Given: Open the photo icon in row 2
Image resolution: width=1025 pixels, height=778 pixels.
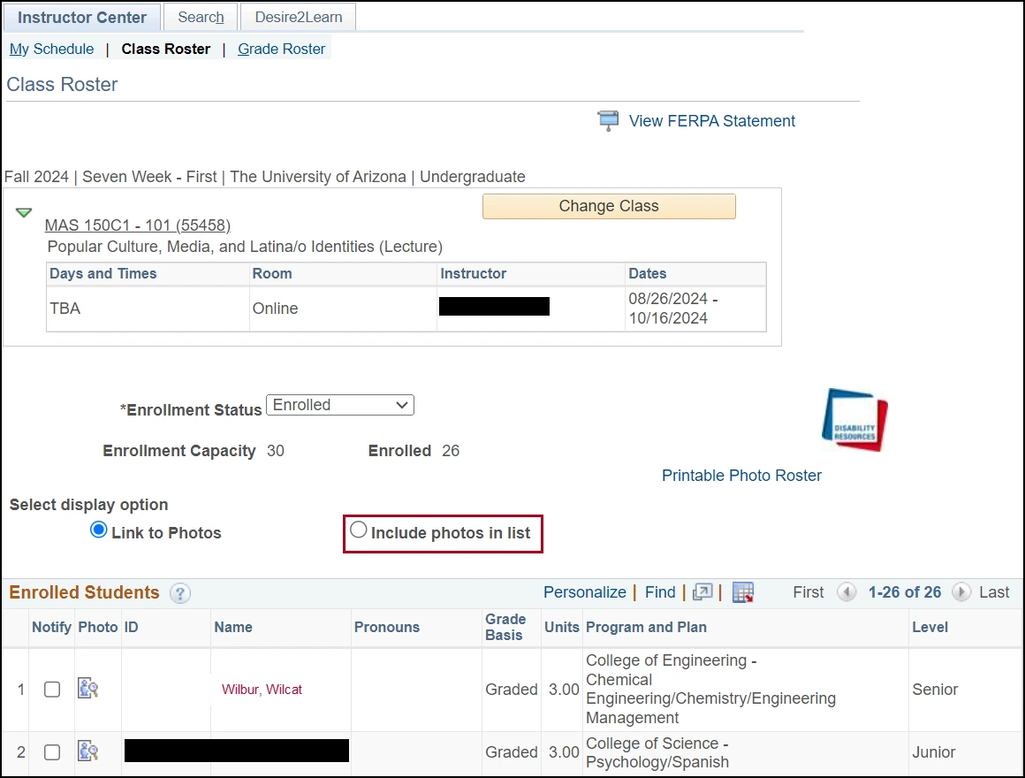Looking at the screenshot, I should [x=87, y=751].
